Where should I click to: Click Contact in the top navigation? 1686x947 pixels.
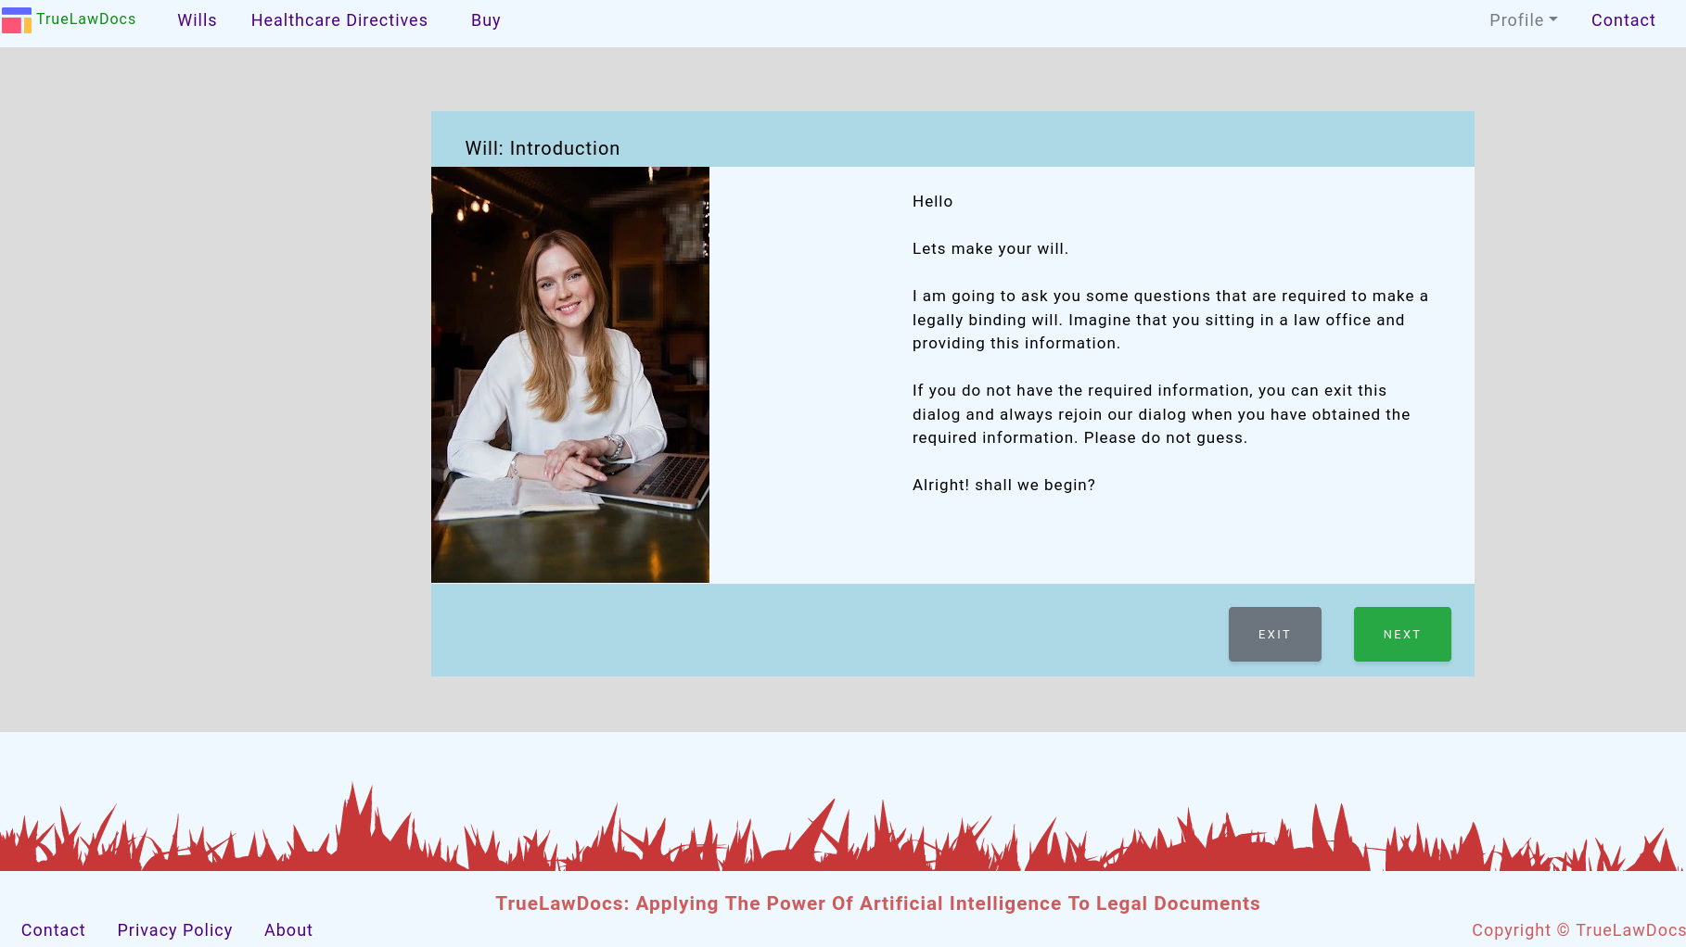1623,19
